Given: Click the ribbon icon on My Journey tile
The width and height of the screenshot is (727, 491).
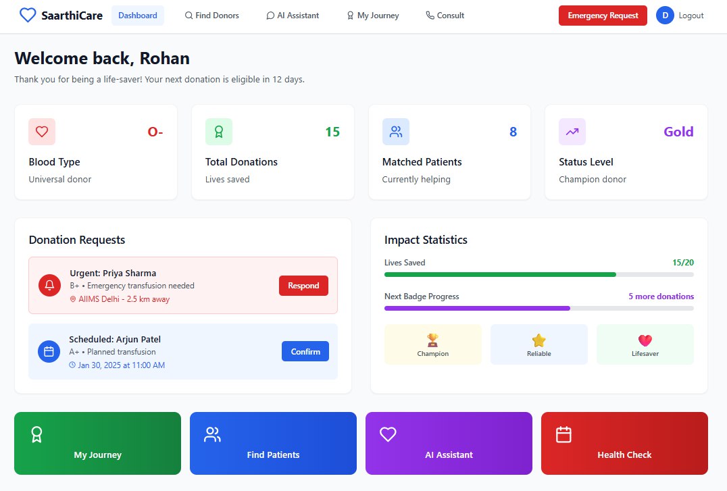Looking at the screenshot, I should [x=36, y=434].
